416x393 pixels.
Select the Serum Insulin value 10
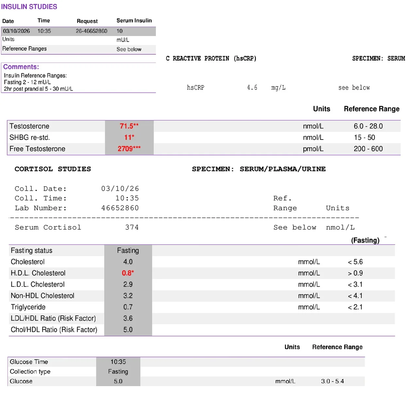(x=120, y=31)
